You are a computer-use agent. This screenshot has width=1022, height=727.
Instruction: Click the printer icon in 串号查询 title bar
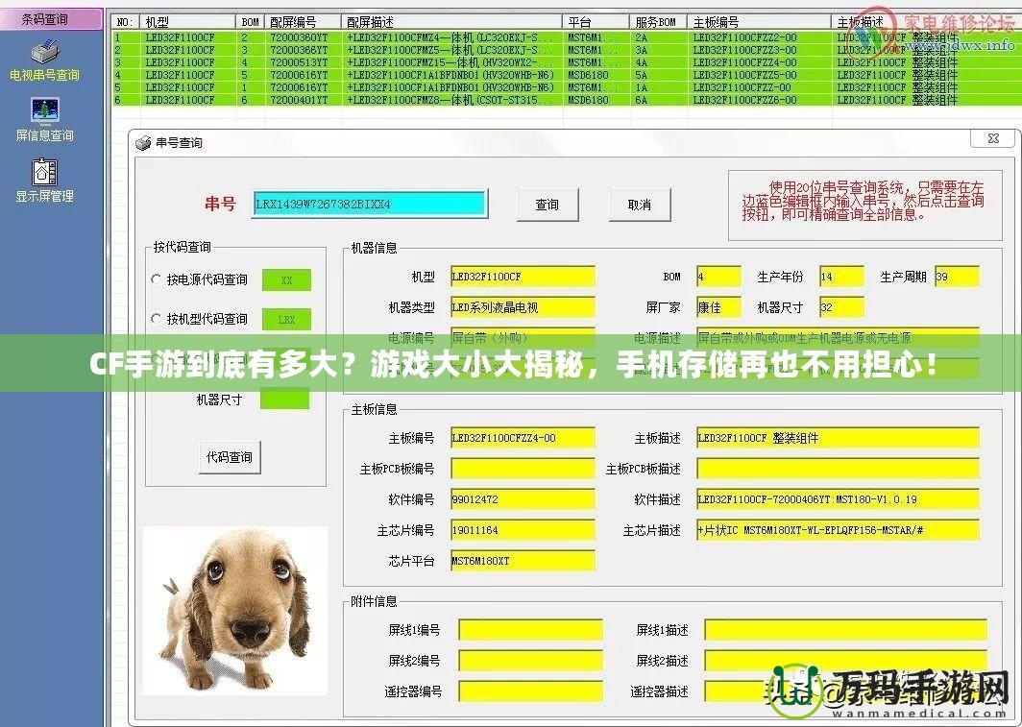143,143
